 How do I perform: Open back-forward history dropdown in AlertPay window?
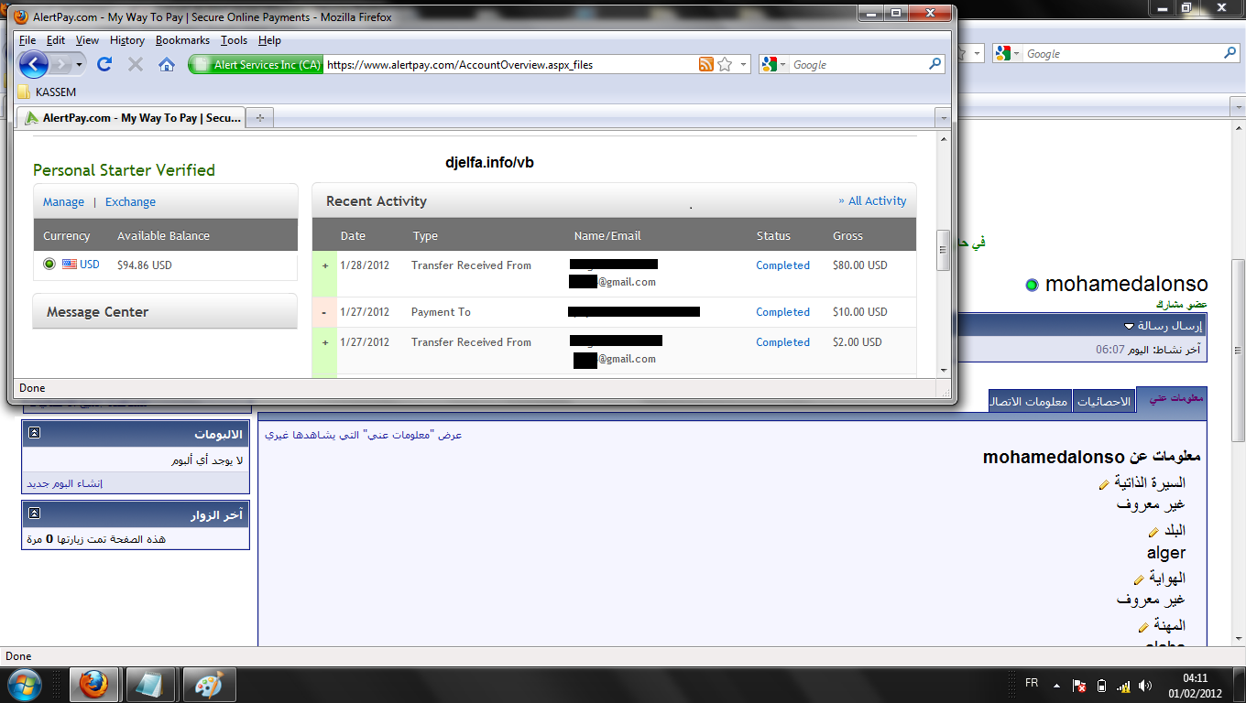point(80,65)
